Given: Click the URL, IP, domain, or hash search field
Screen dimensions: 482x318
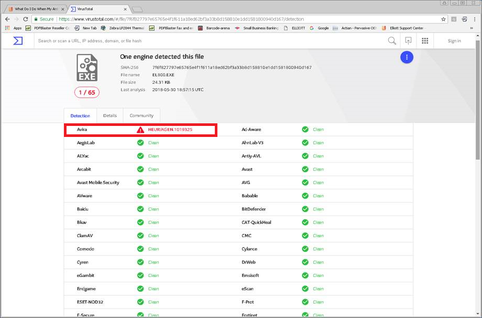Looking at the screenshot, I should 209,40.
